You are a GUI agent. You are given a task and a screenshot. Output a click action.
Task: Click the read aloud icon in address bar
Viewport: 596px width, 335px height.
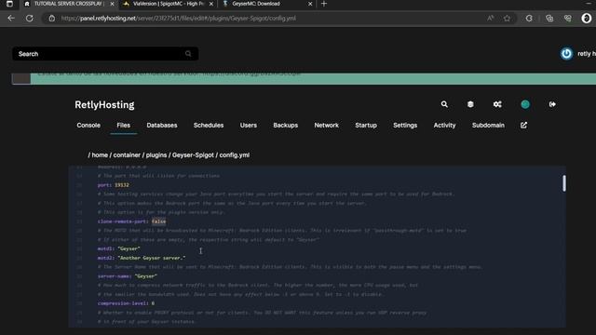491,19
